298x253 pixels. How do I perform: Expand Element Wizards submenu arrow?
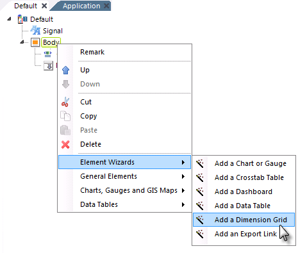pyautogui.click(x=183, y=162)
